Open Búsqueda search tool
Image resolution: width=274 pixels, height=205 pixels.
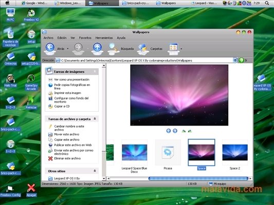pos(121,49)
